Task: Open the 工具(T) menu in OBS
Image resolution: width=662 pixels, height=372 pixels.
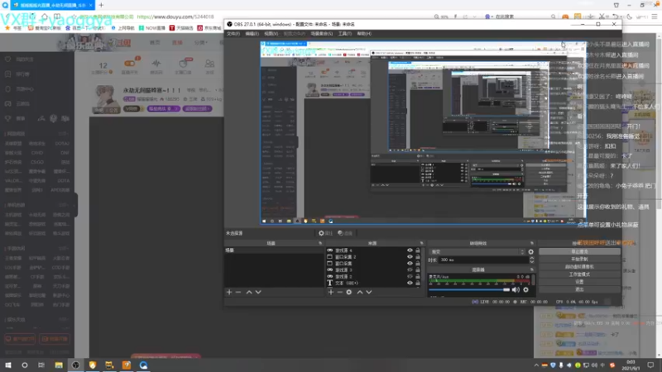Action: (344, 34)
